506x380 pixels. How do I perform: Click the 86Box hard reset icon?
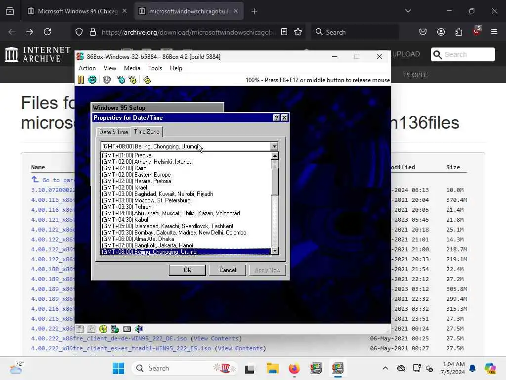point(92,80)
